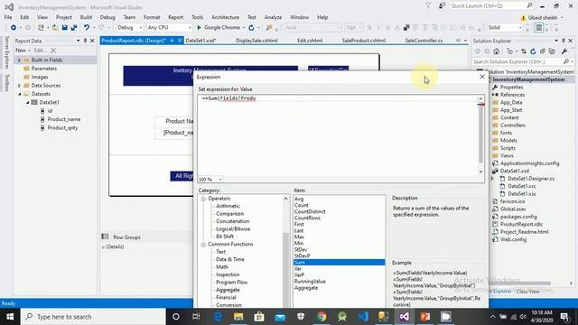
Task: Open the Solid border style dropdown
Action: 505,28
